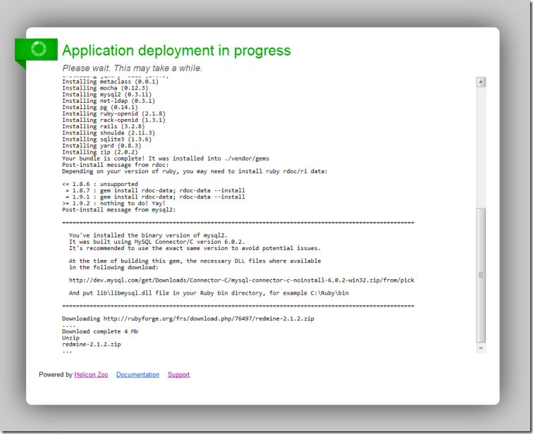This screenshot has height=434, width=533.
Task: Click the rubyforge.org redmine download line
Action: 188,318
